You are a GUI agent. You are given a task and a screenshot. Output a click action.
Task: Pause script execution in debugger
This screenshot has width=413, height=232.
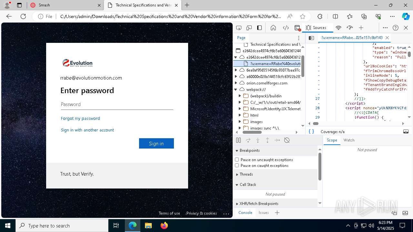(x=238, y=140)
